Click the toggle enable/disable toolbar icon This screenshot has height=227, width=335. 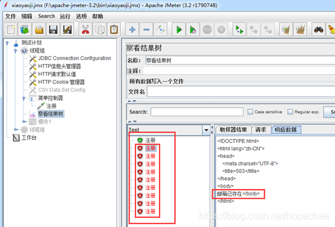tap(160, 30)
